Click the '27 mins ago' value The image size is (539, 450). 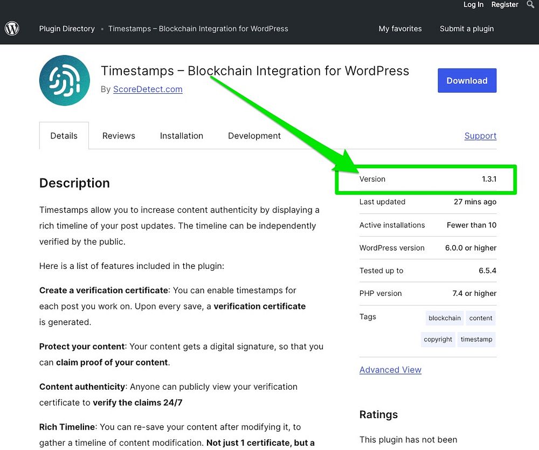click(x=475, y=202)
